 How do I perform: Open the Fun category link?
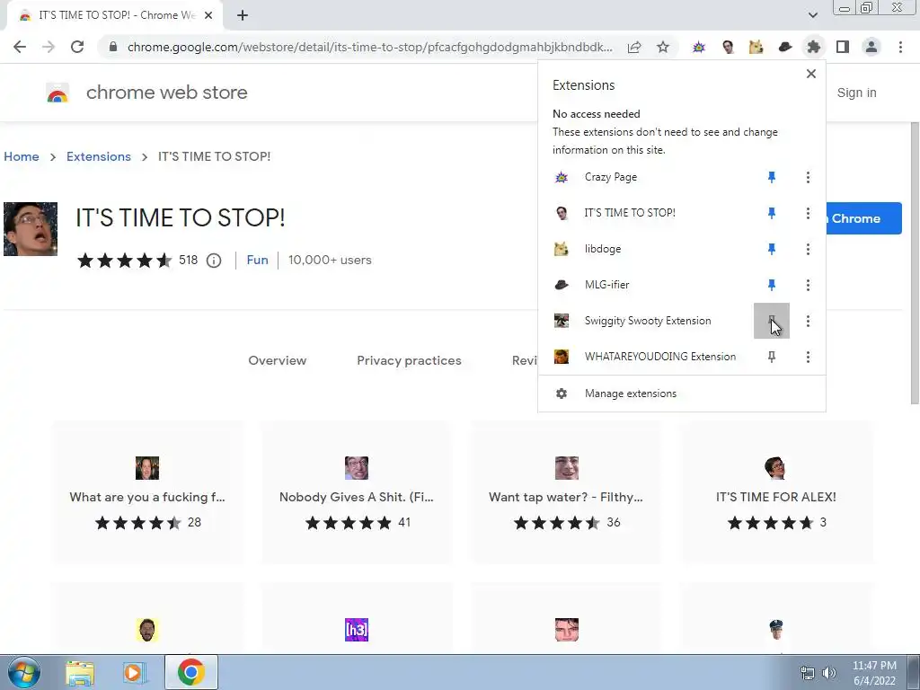click(257, 260)
